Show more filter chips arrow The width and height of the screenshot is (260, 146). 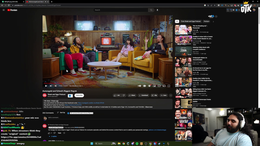(213, 21)
